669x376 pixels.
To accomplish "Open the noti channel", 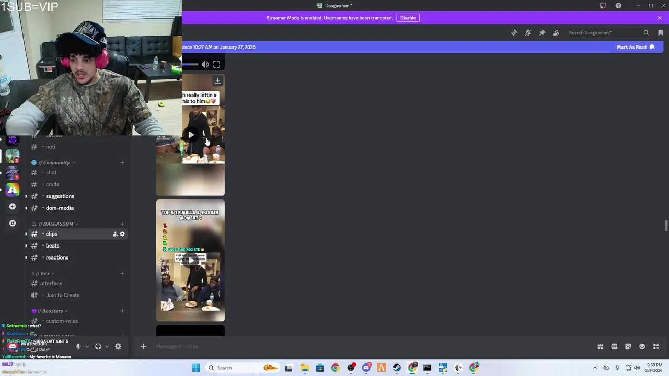I will [78, 147].
